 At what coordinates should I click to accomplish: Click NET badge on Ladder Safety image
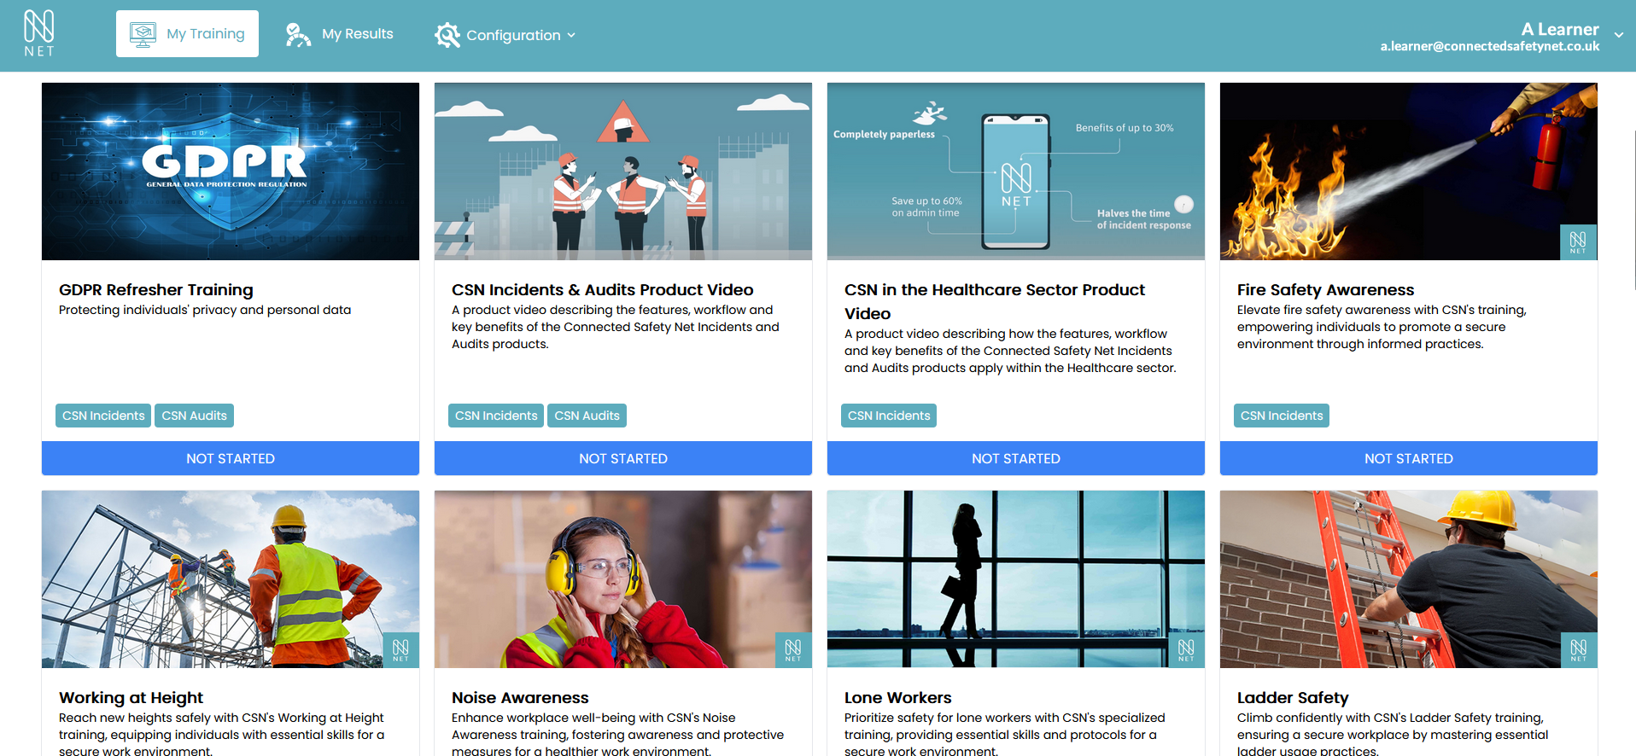pos(1578,650)
